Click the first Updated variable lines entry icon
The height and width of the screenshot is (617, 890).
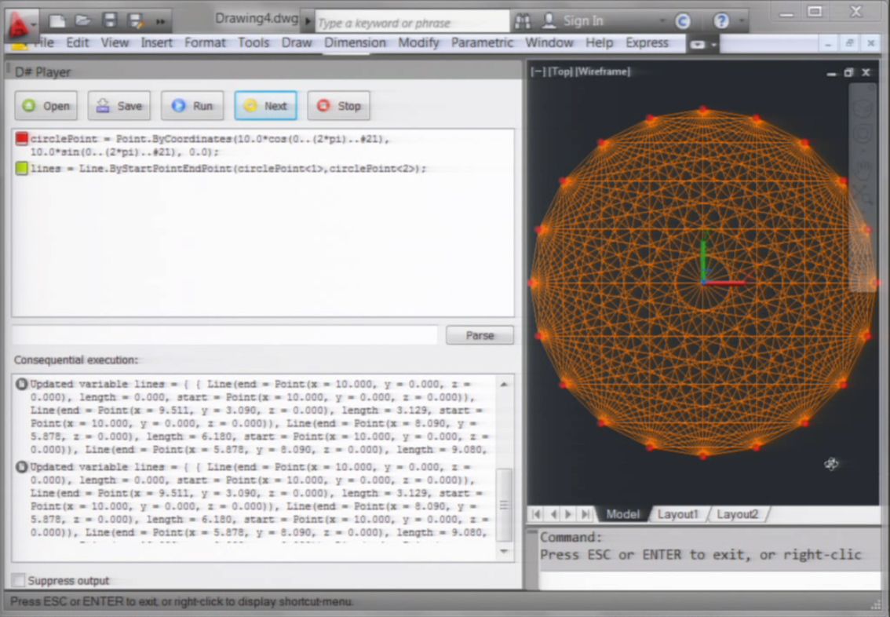[21, 385]
